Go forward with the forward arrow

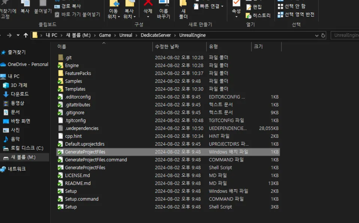(x=9, y=35)
